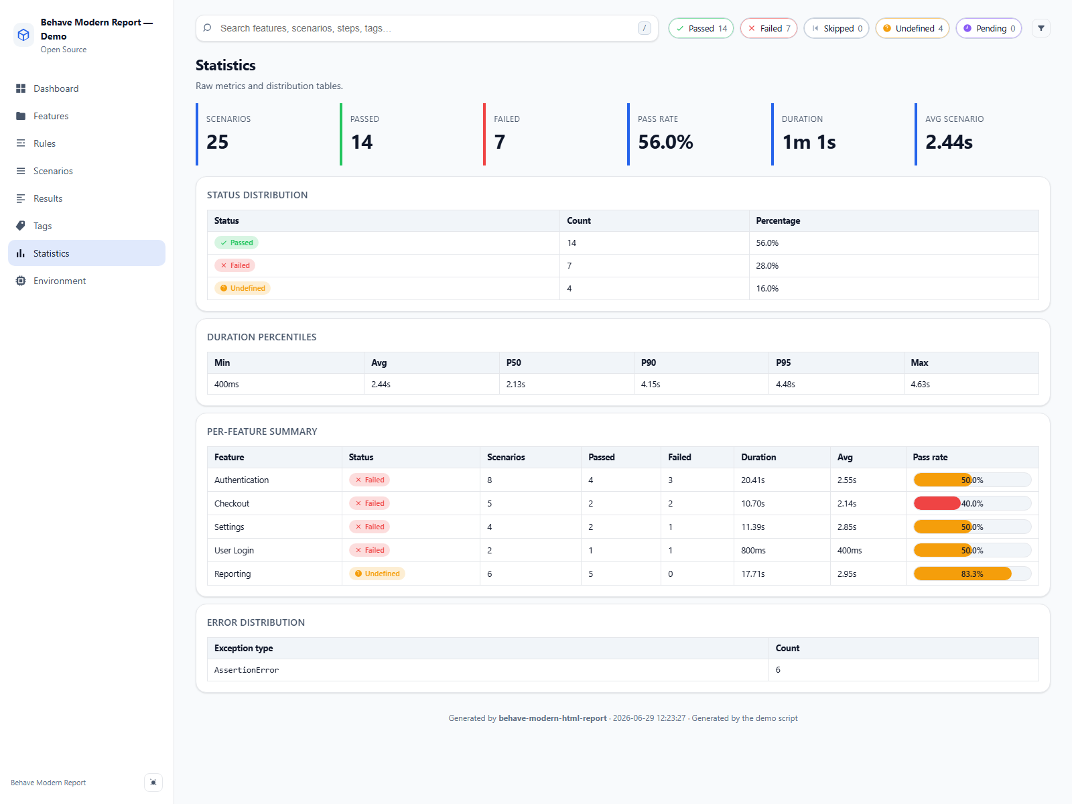Toggle the Undefined 4 status filter

pyautogui.click(x=913, y=28)
